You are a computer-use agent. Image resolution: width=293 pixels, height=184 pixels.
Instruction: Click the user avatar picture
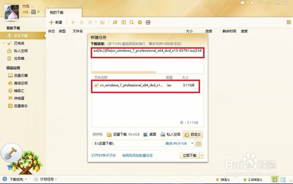click(x=12, y=12)
